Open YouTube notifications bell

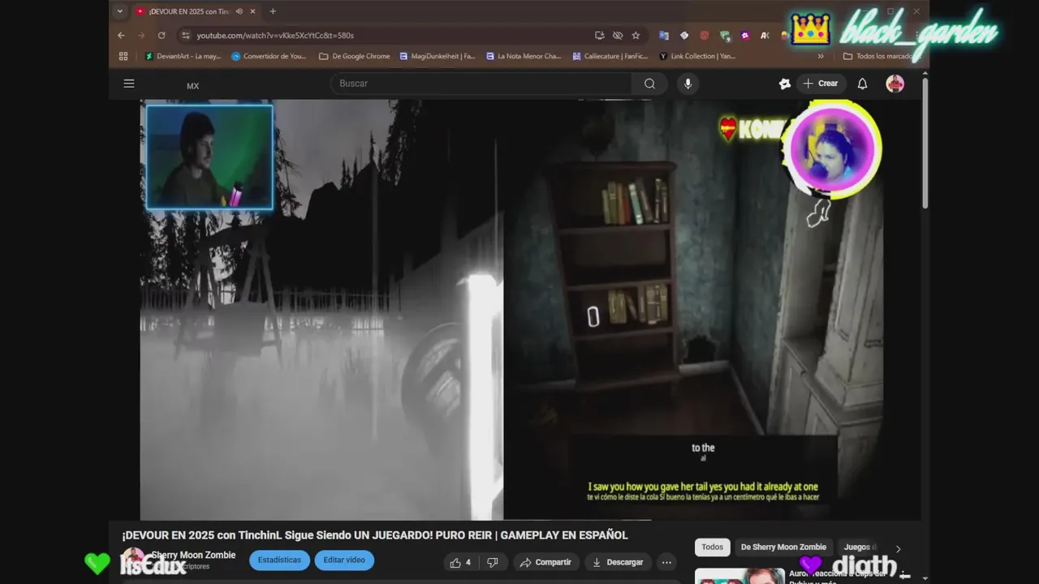pos(862,84)
